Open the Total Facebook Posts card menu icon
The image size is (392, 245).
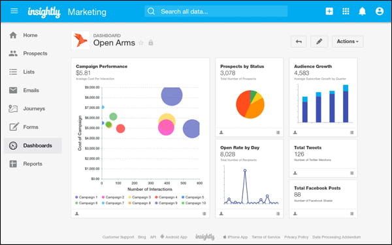pos(351,214)
